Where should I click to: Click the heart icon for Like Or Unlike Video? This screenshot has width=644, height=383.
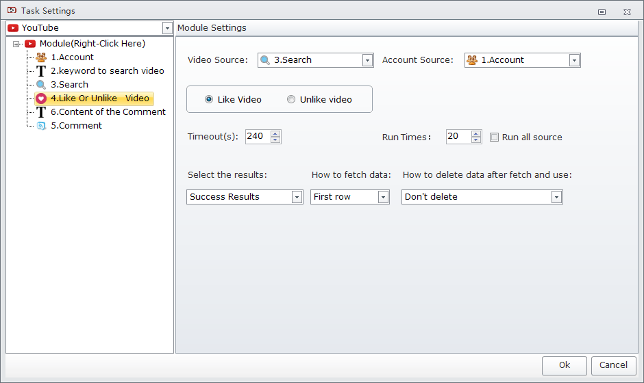coord(41,98)
